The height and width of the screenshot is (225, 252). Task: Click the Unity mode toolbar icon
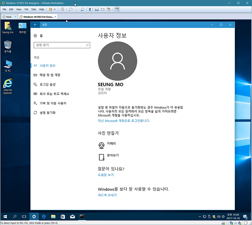(108, 9)
